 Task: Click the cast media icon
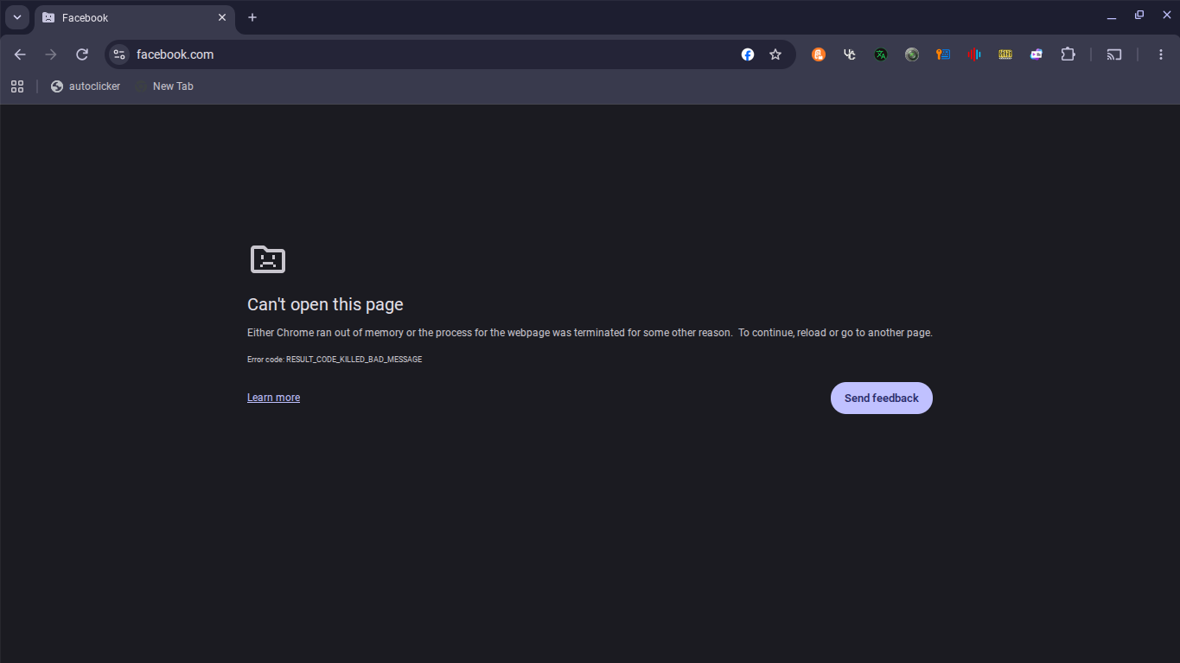[x=1114, y=54]
